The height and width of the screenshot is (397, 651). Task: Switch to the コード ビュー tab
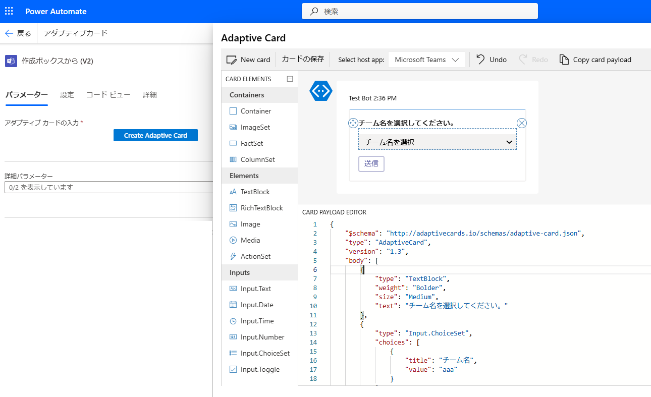coord(108,95)
